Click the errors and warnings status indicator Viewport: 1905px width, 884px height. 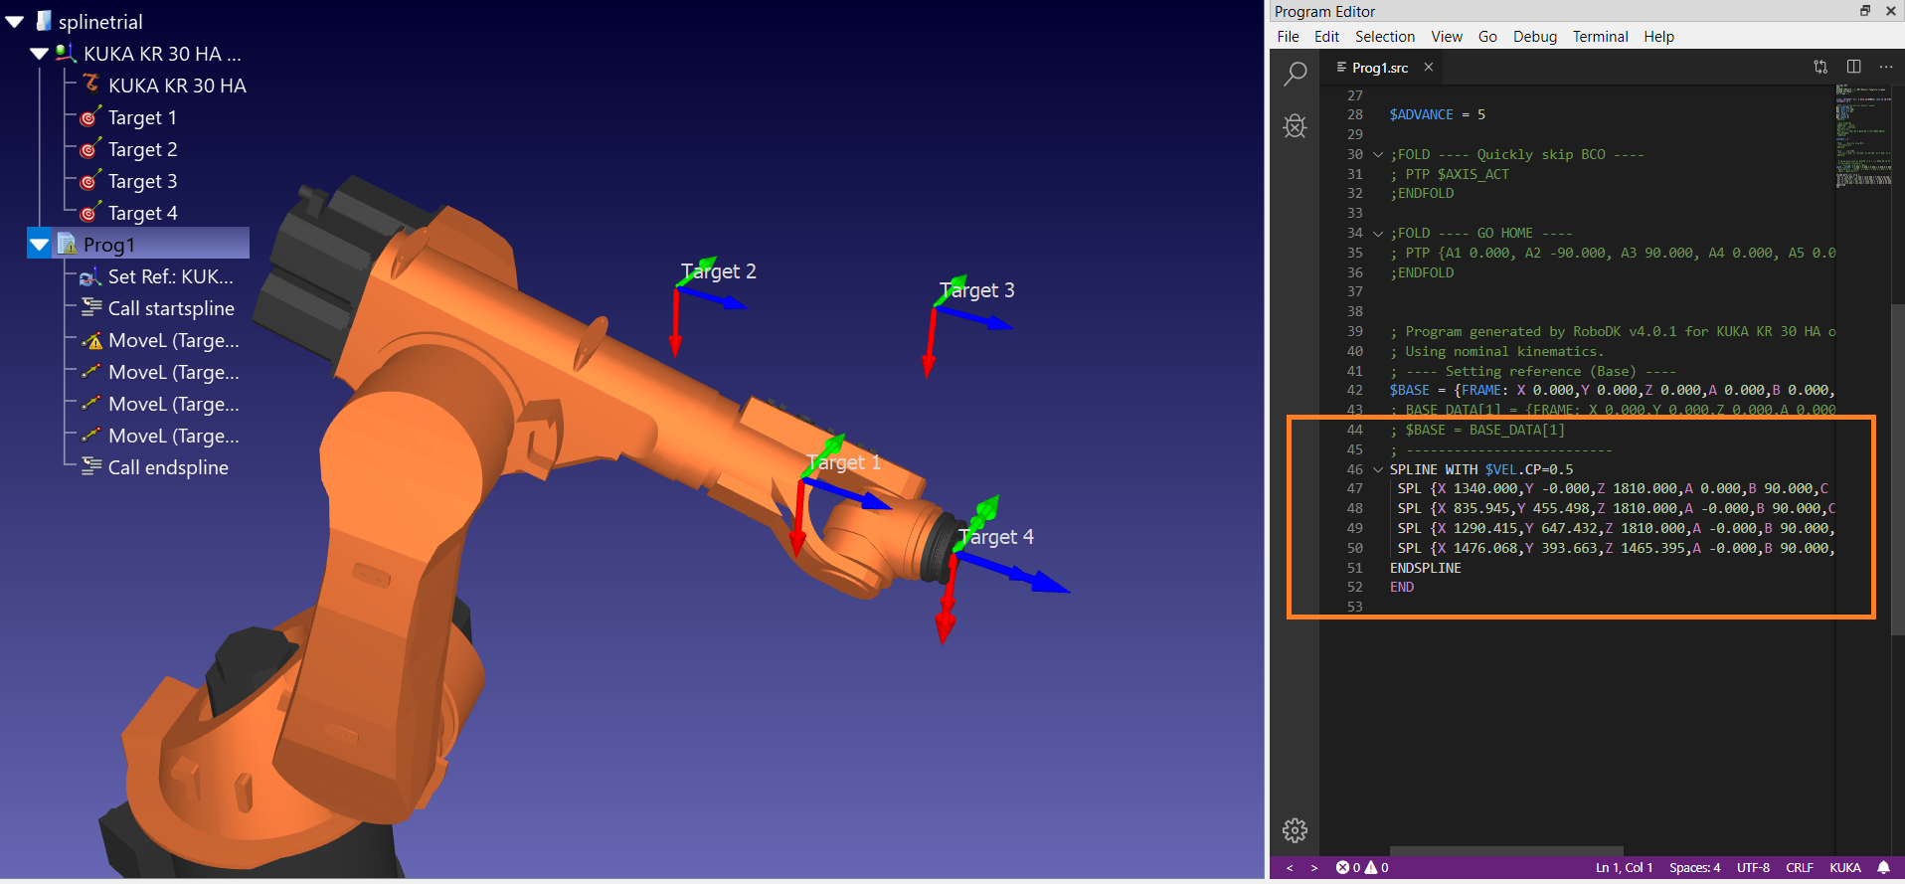(1362, 867)
